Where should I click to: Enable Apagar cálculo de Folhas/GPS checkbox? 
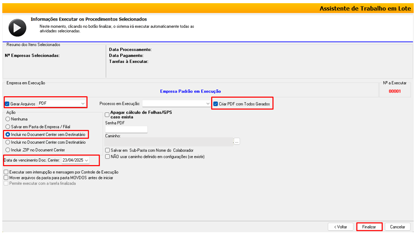(x=107, y=114)
